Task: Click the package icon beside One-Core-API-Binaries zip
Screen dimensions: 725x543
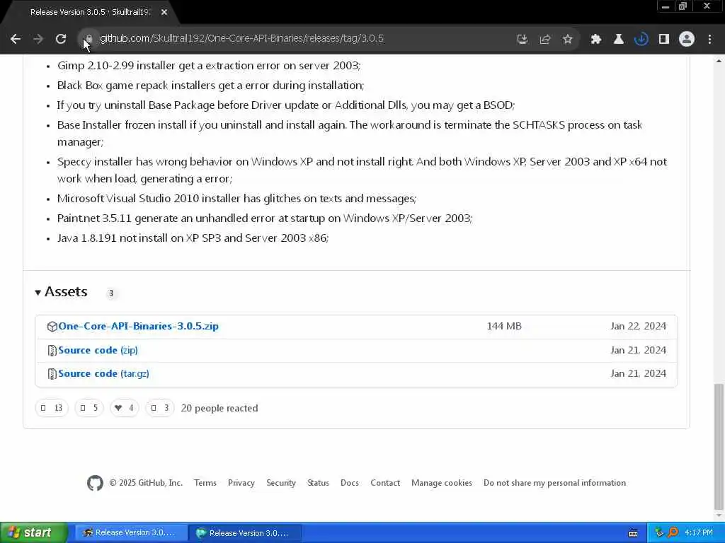Action: 52,327
